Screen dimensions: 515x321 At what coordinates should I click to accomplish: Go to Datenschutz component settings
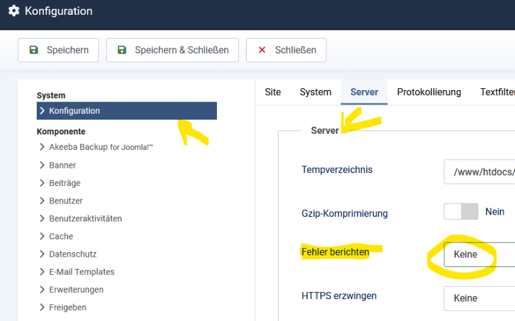pyautogui.click(x=72, y=254)
